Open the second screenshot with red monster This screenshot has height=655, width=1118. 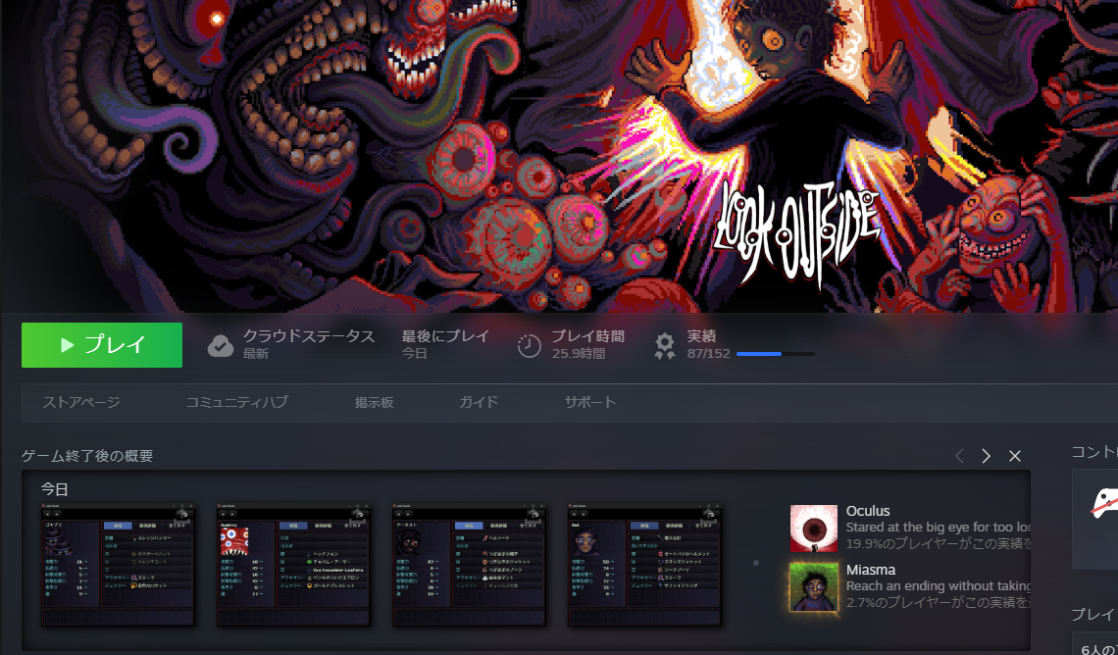click(x=293, y=565)
